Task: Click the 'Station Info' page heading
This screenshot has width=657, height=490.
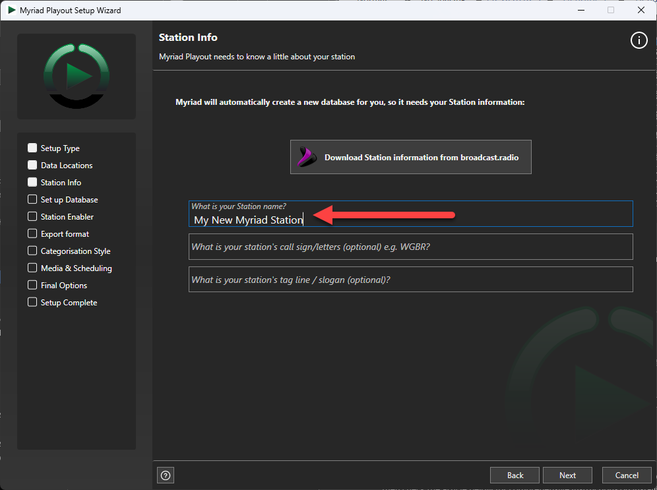Action: pyautogui.click(x=188, y=38)
